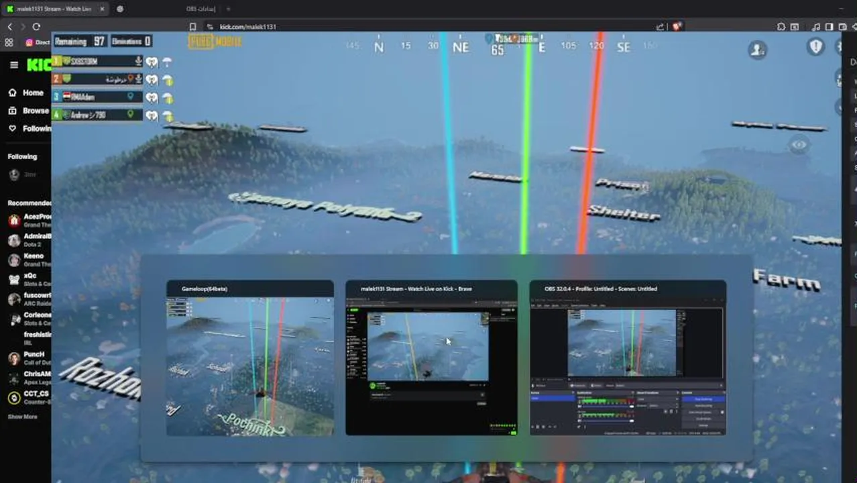Select the malek1131 Stream browser tab

pos(54,9)
